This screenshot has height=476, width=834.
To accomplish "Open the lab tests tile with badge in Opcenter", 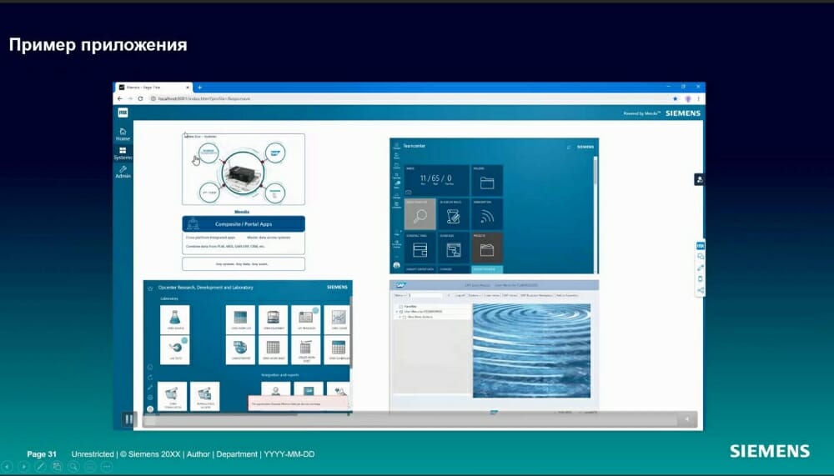I will (x=175, y=349).
